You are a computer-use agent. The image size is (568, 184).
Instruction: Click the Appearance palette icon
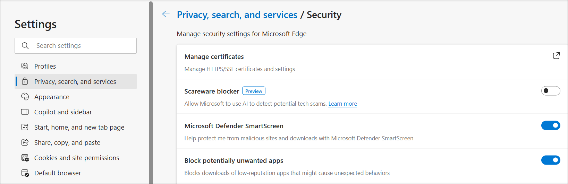tap(25, 97)
